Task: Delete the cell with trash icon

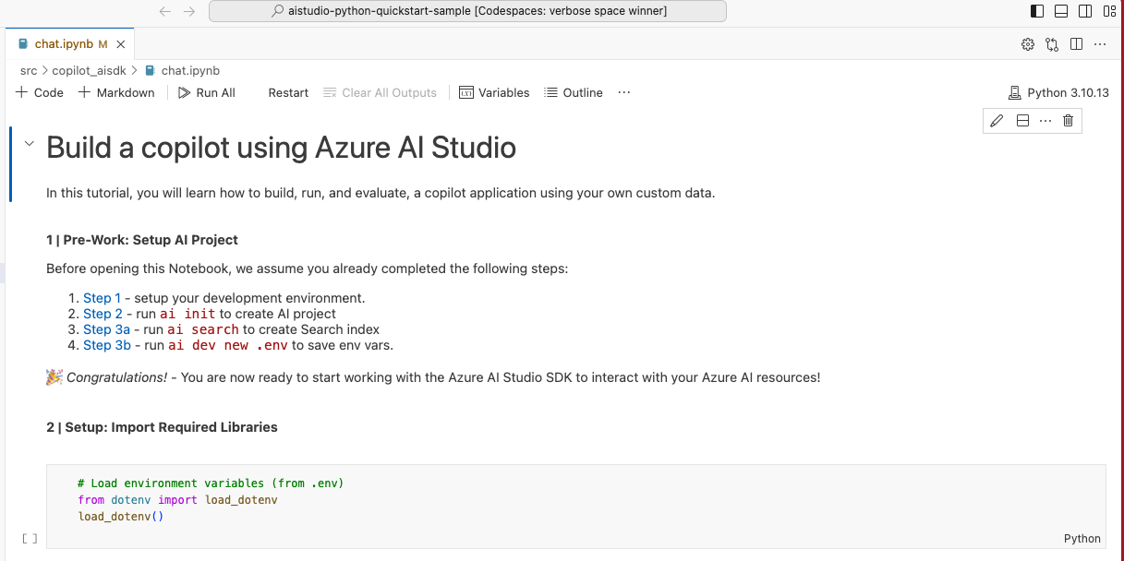Action: (1069, 121)
